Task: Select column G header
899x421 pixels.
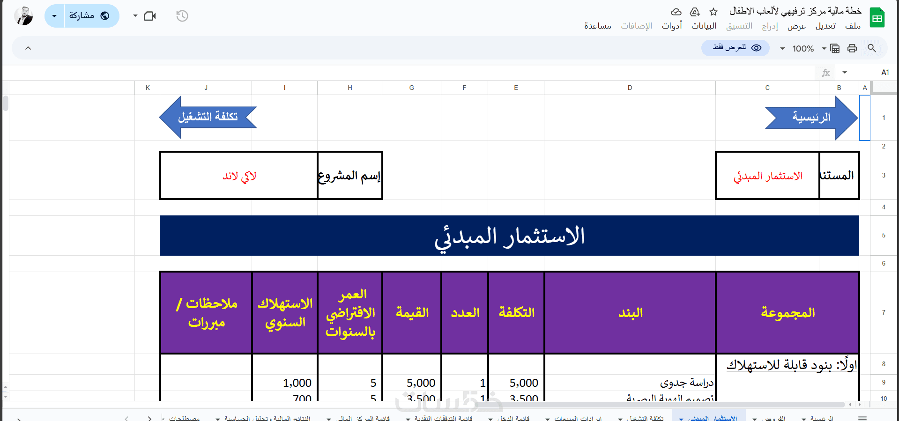Action: tap(411, 88)
